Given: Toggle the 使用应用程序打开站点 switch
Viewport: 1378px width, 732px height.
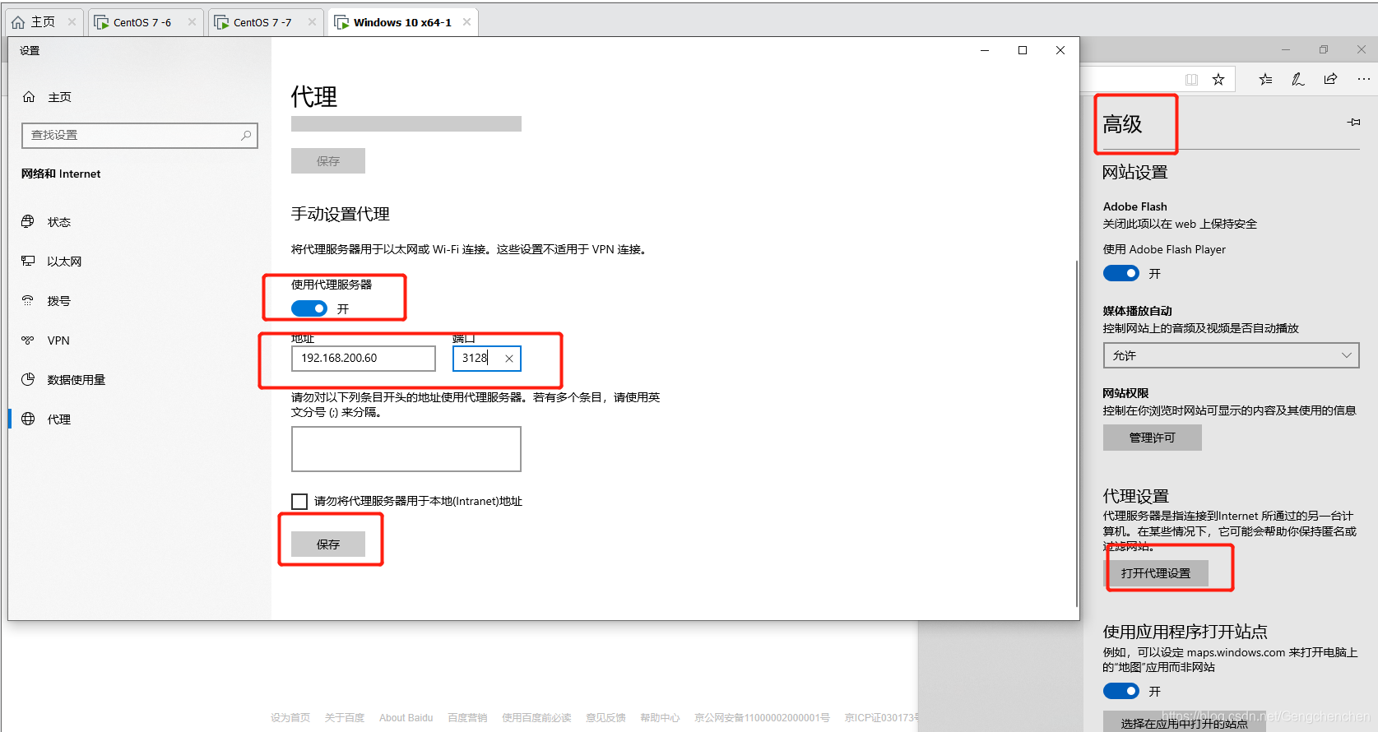Looking at the screenshot, I should (1121, 691).
